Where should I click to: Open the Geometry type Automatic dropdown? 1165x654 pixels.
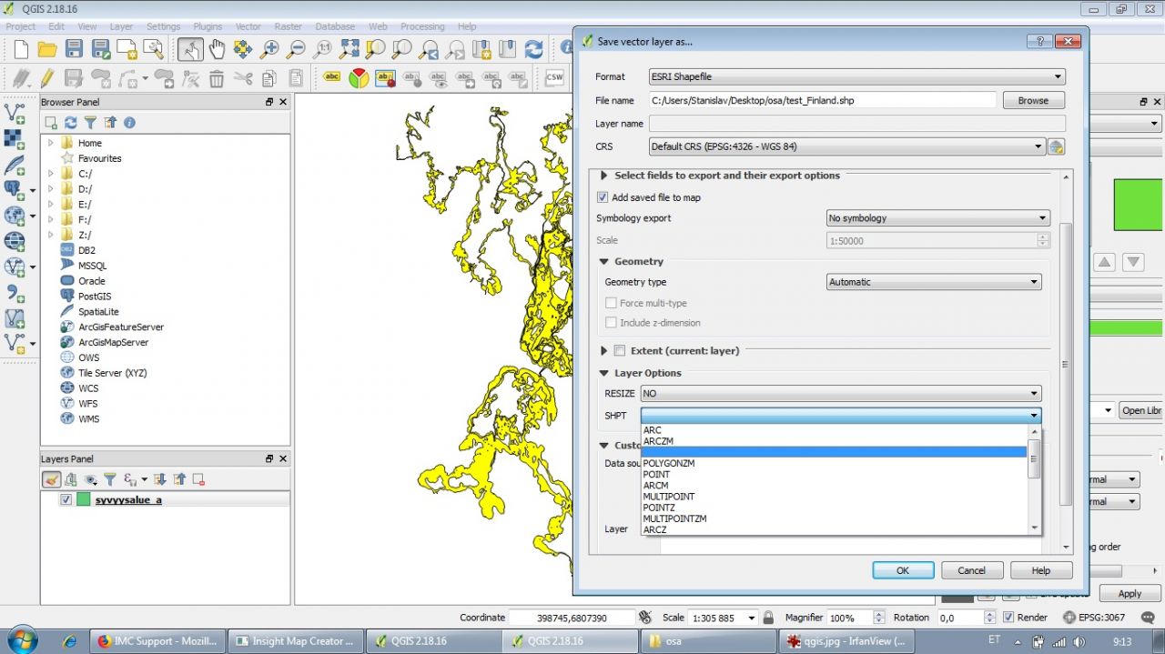(x=933, y=282)
